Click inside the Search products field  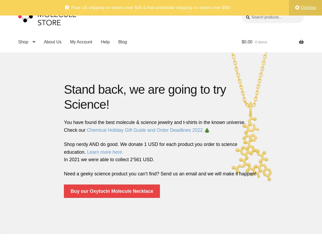tap(274, 17)
